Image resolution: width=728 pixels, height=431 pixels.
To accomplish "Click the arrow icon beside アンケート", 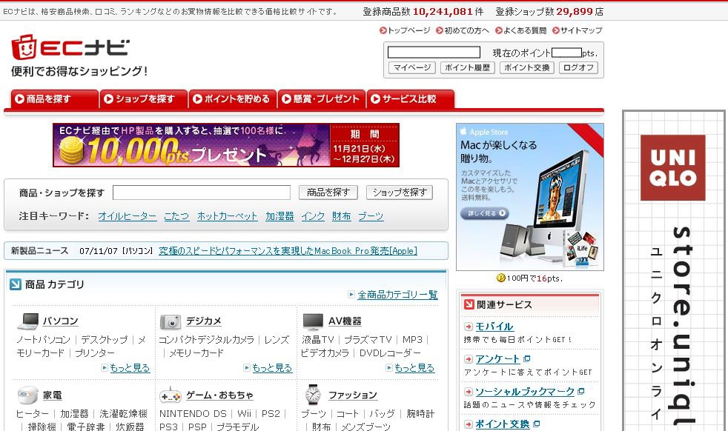I will (x=469, y=359).
